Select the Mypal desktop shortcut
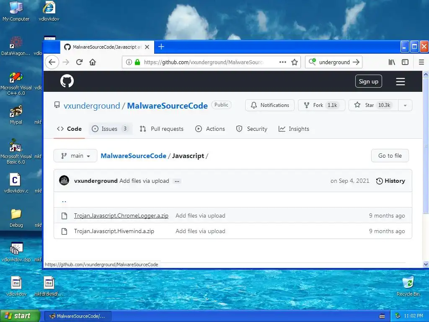429x322 pixels. coord(16,114)
